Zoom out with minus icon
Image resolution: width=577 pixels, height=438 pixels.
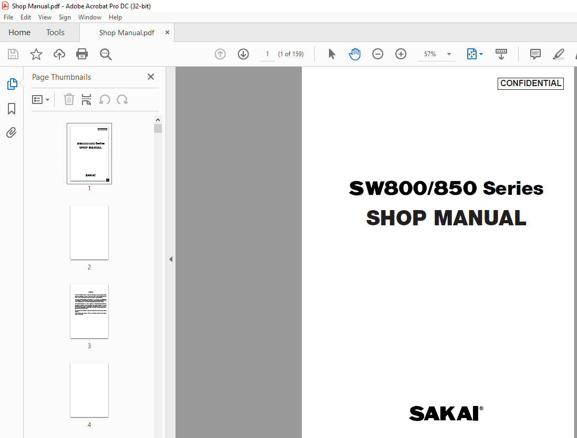point(377,54)
